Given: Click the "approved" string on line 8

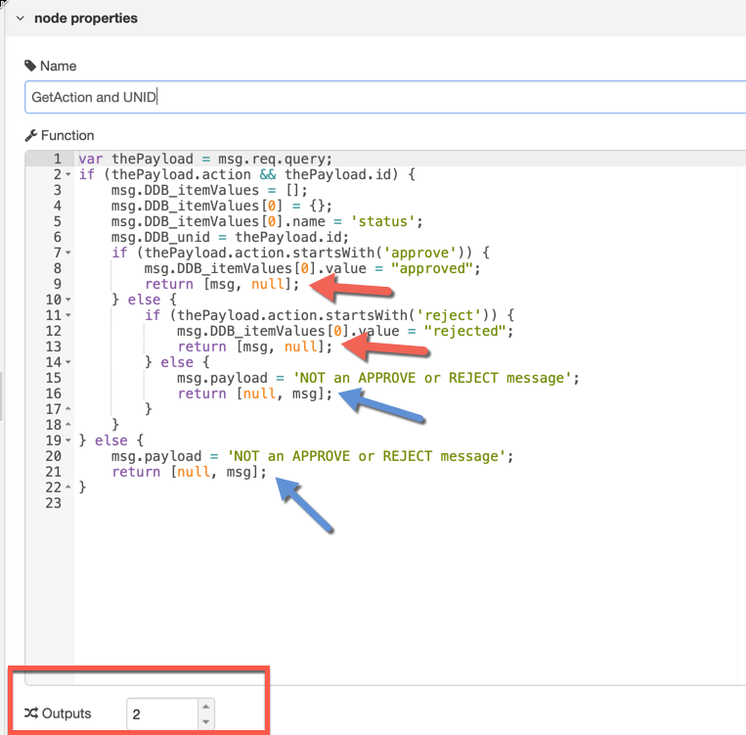Looking at the screenshot, I should [431, 269].
